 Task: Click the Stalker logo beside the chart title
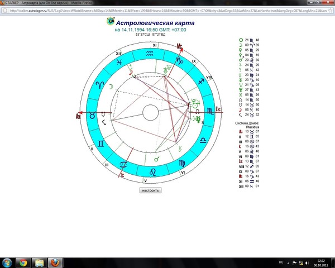[111, 21]
